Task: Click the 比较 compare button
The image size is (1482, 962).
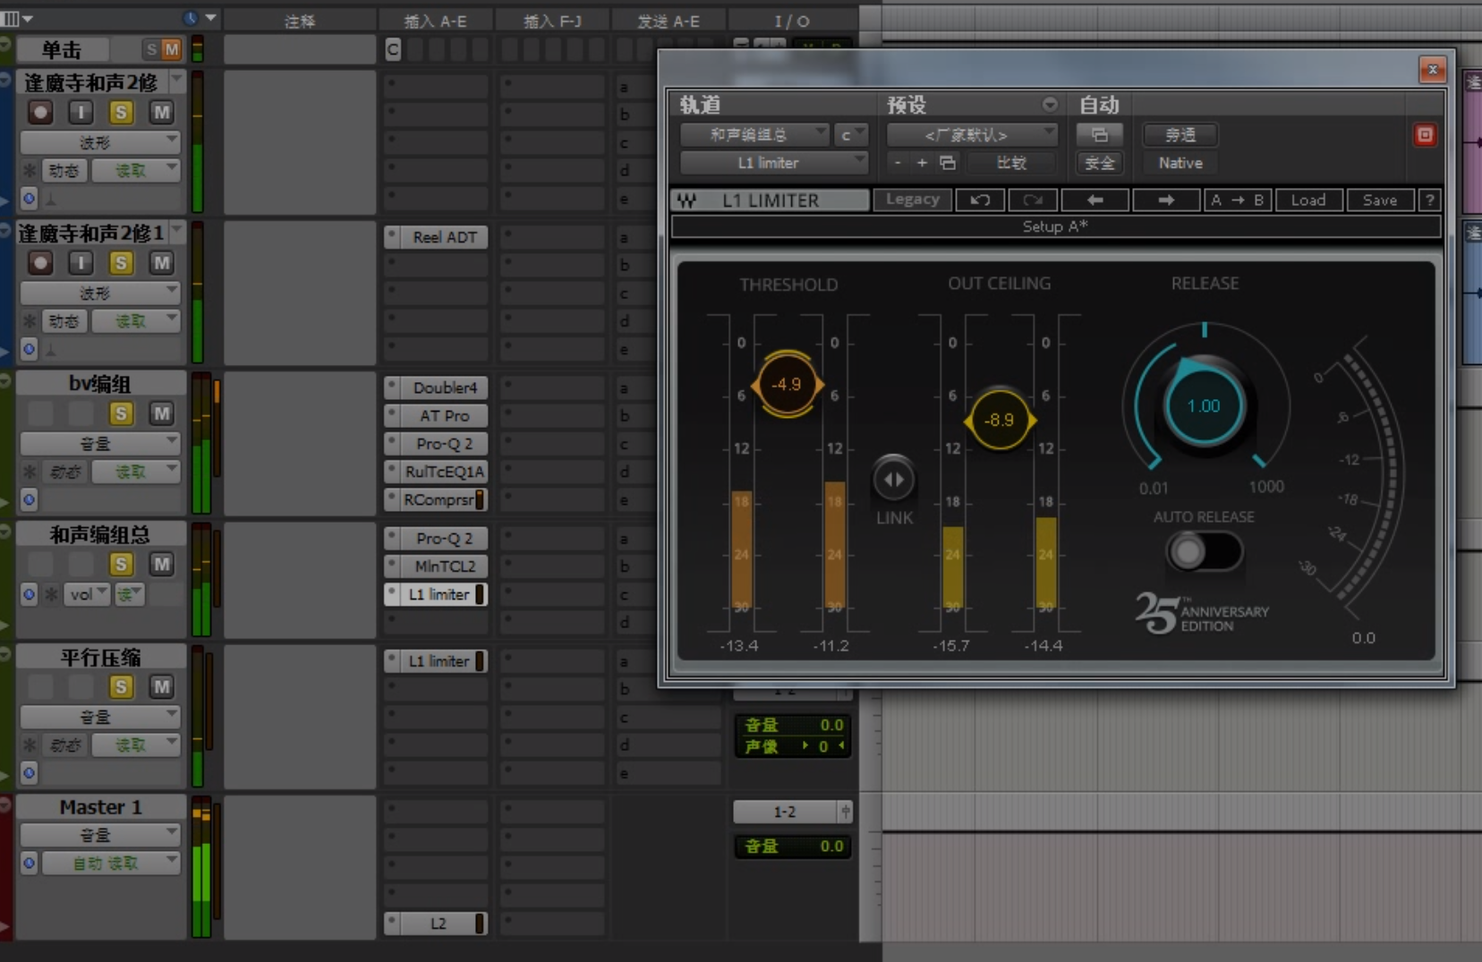Action: point(1012,163)
